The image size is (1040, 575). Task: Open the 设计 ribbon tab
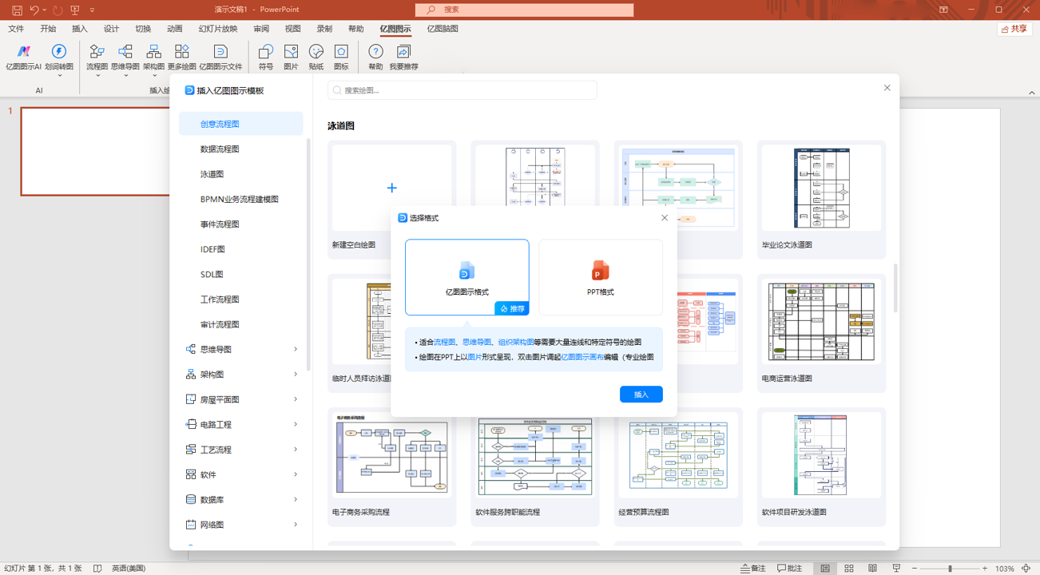[111, 29]
